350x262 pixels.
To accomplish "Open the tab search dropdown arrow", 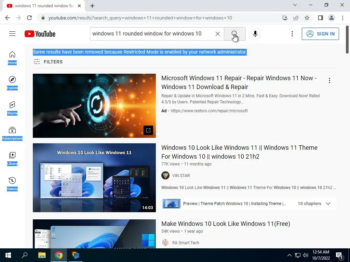I will [295, 5].
